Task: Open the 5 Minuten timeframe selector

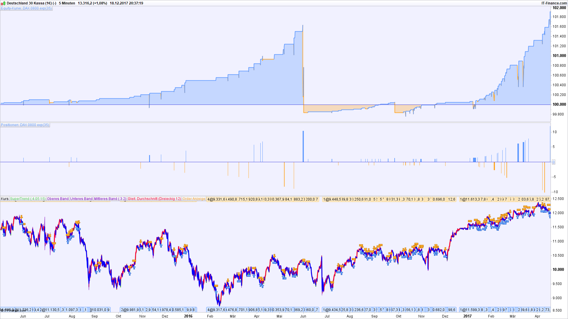Action: (x=67, y=3)
